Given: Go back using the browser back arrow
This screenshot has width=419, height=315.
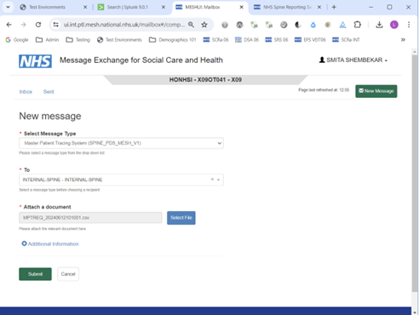Looking at the screenshot, I should tap(9, 25).
